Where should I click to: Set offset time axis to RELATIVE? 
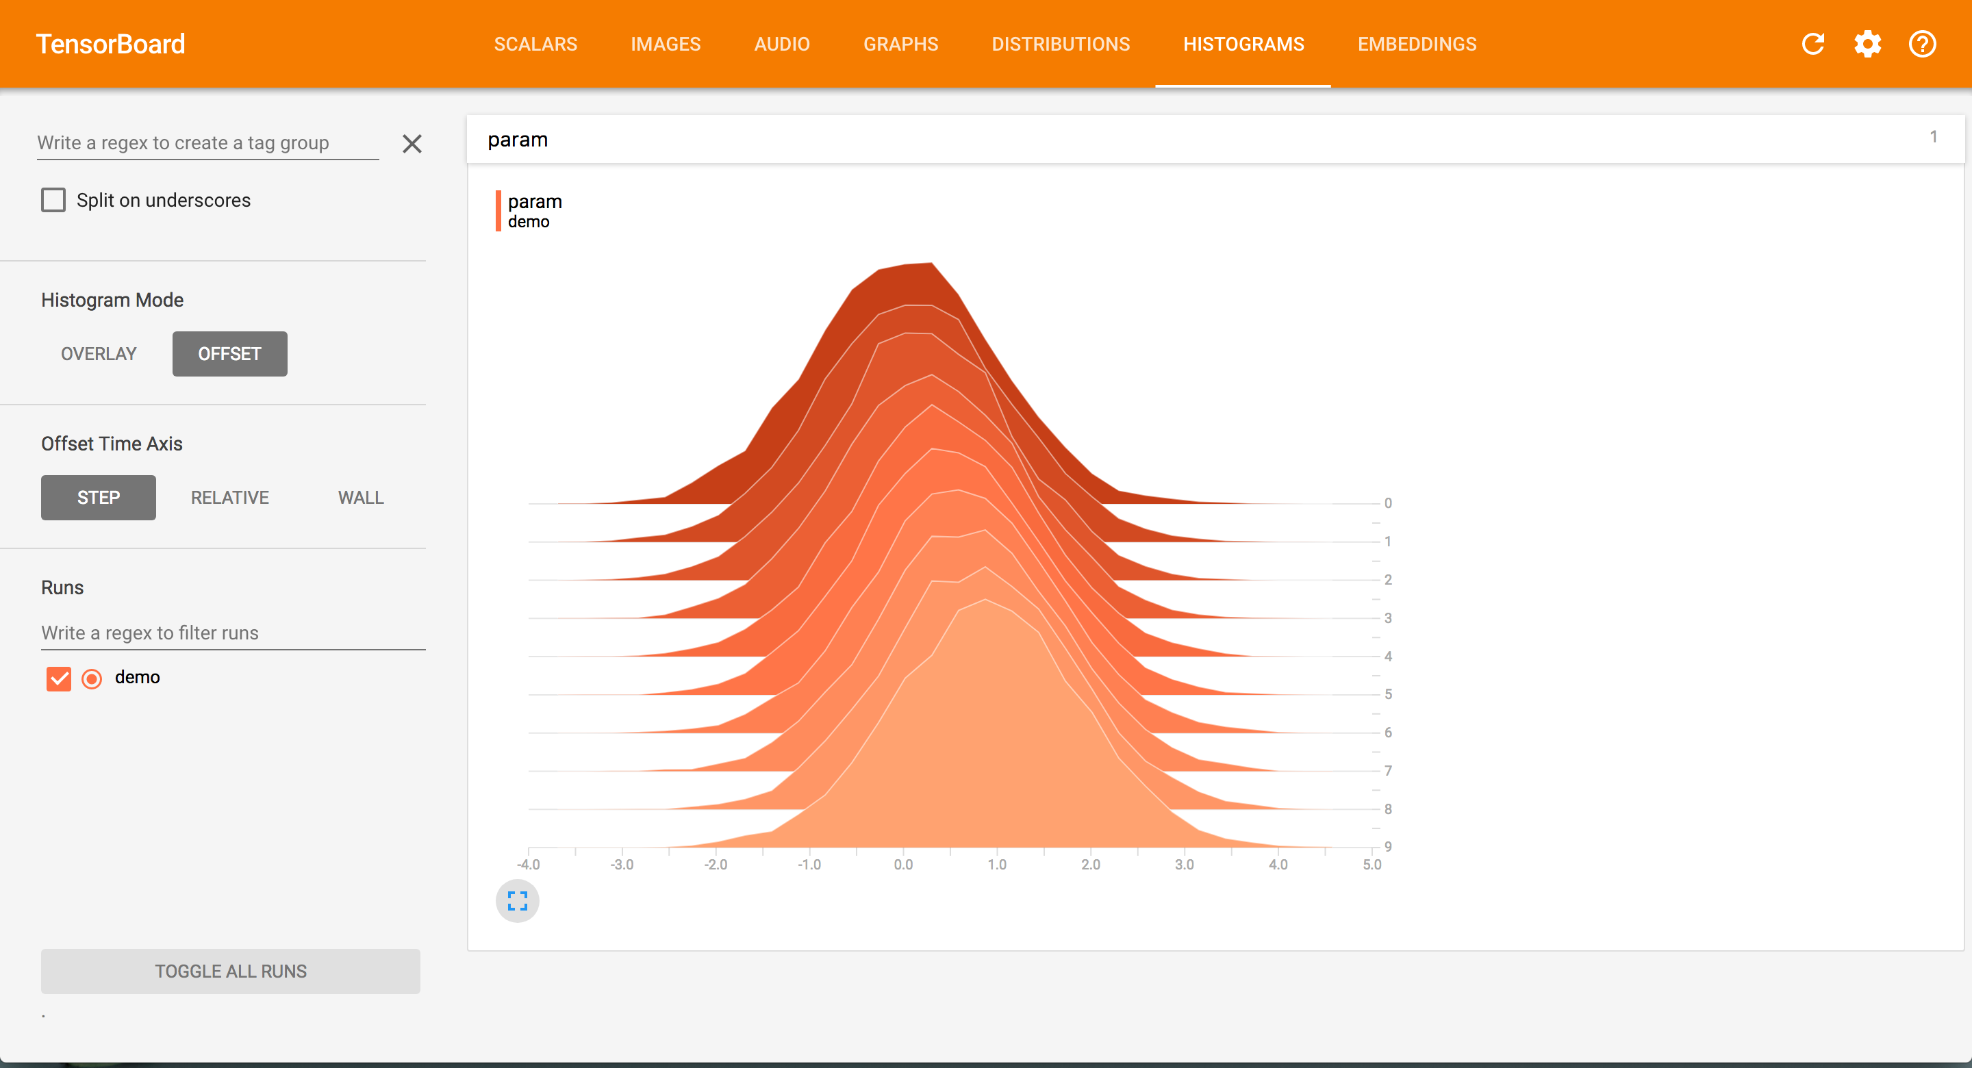(229, 498)
